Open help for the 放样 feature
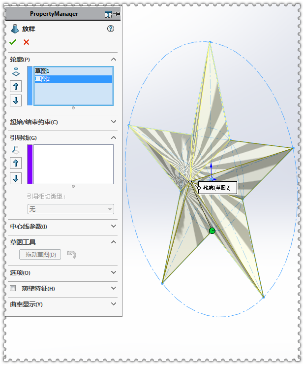 point(111,29)
